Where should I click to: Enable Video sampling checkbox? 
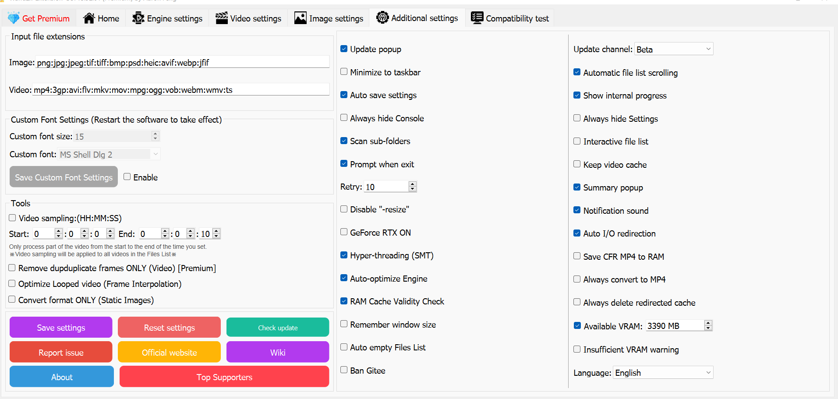(x=12, y=218)
